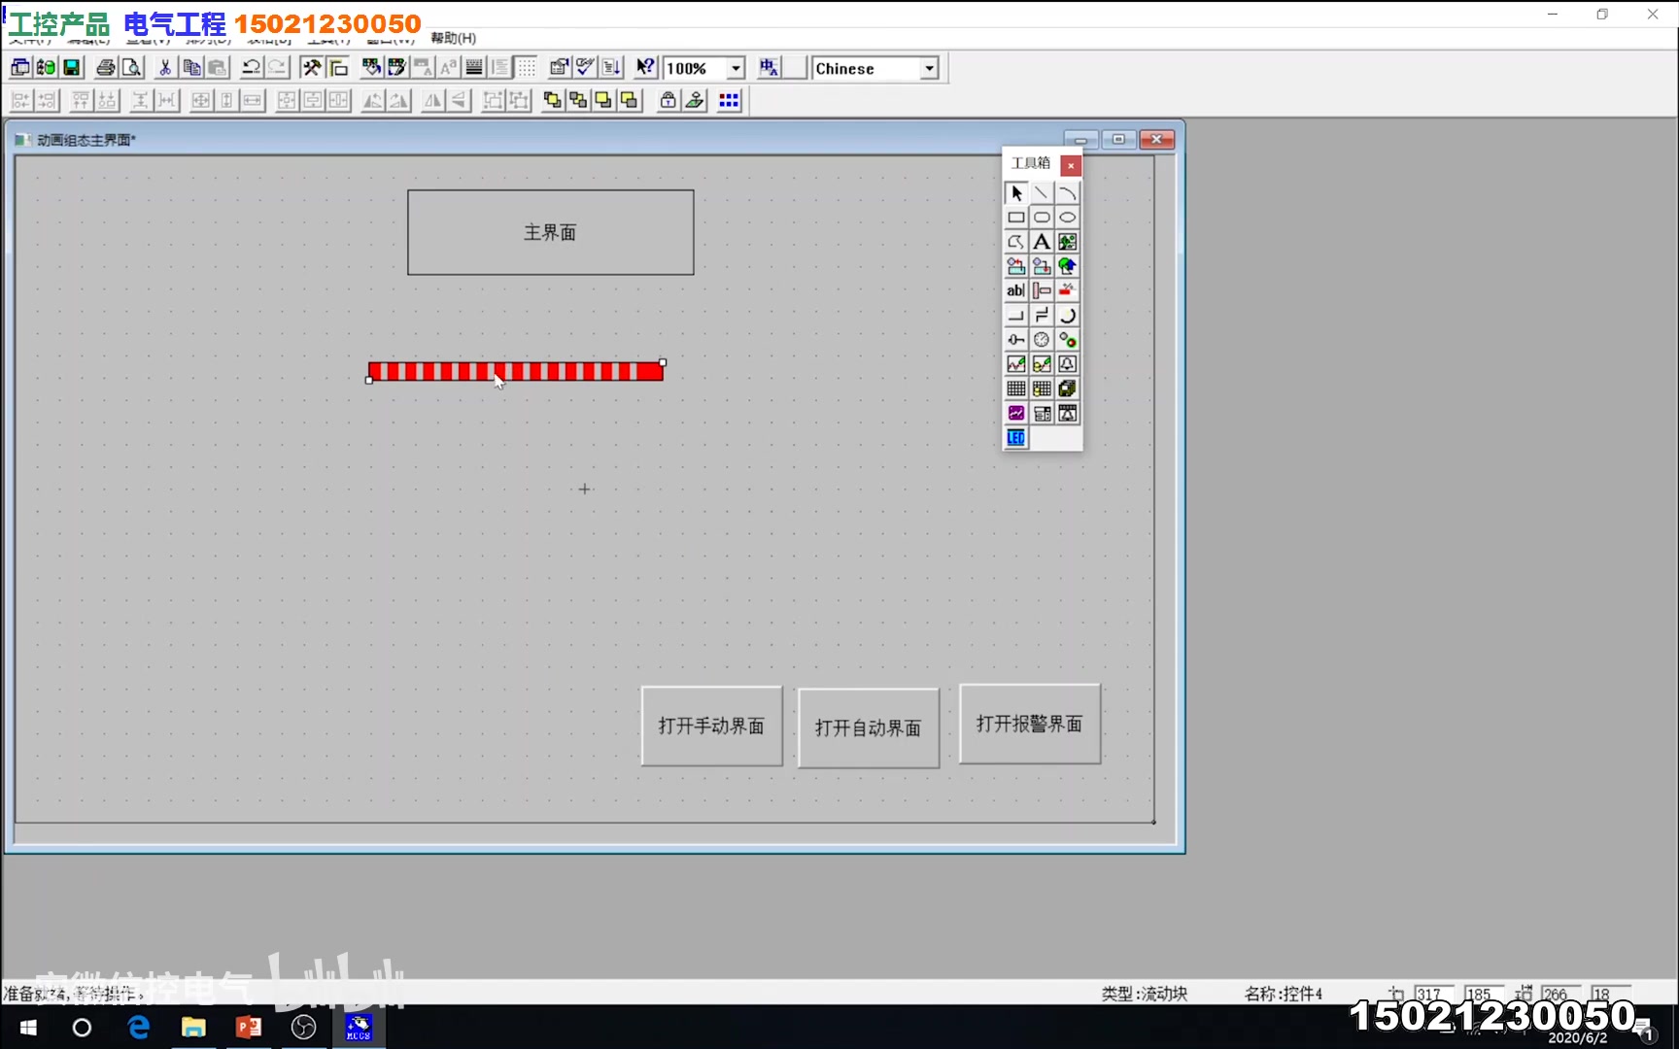Select the arrow pointer tool in the 工具箱
1679x1049 pixels.
tap(1015, 193)
